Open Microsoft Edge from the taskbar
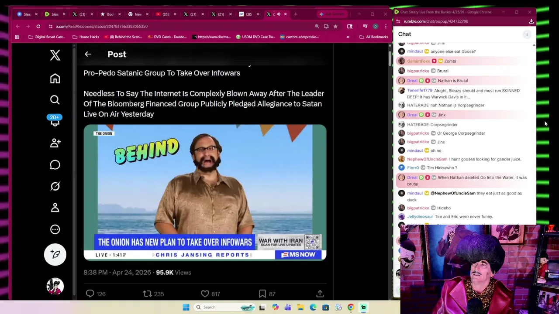The width and height of the screenshot is (559, 314). 313,307
